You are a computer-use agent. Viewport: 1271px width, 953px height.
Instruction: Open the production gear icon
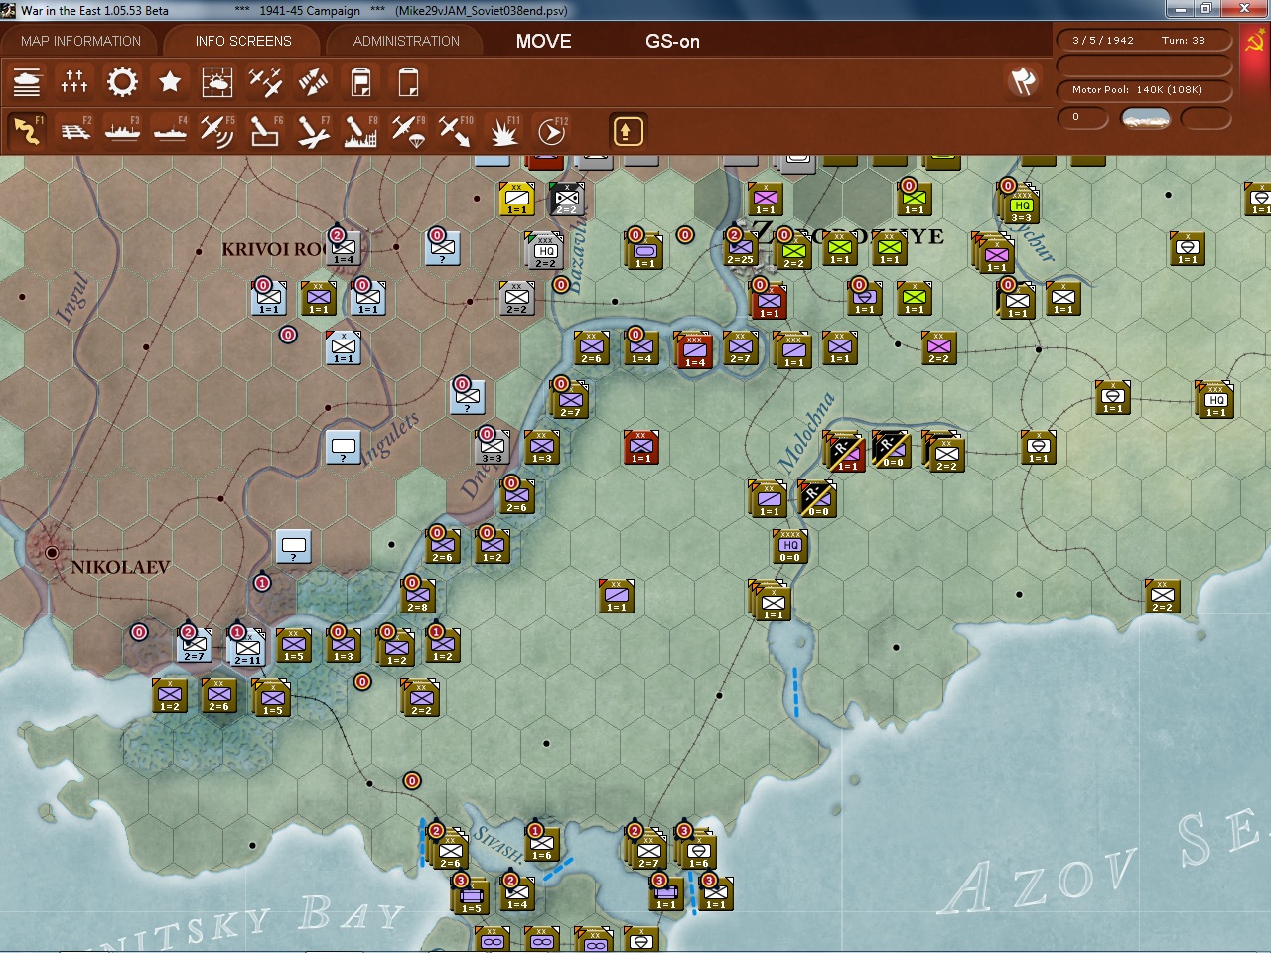pos(122,82)
